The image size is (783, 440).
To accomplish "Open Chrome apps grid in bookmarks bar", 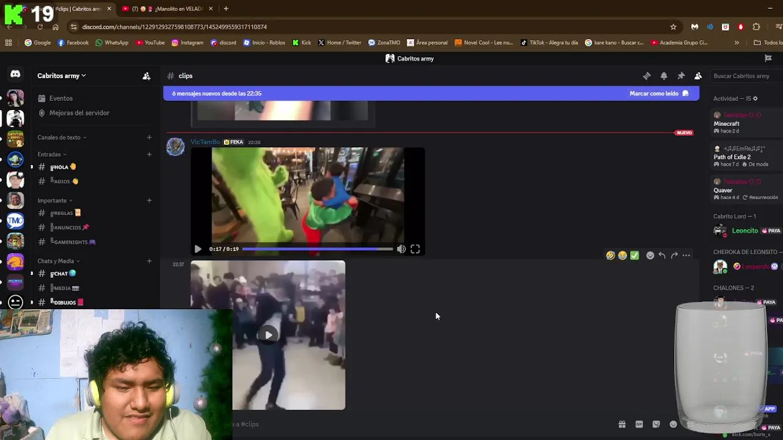I will (x=9, y=43).
